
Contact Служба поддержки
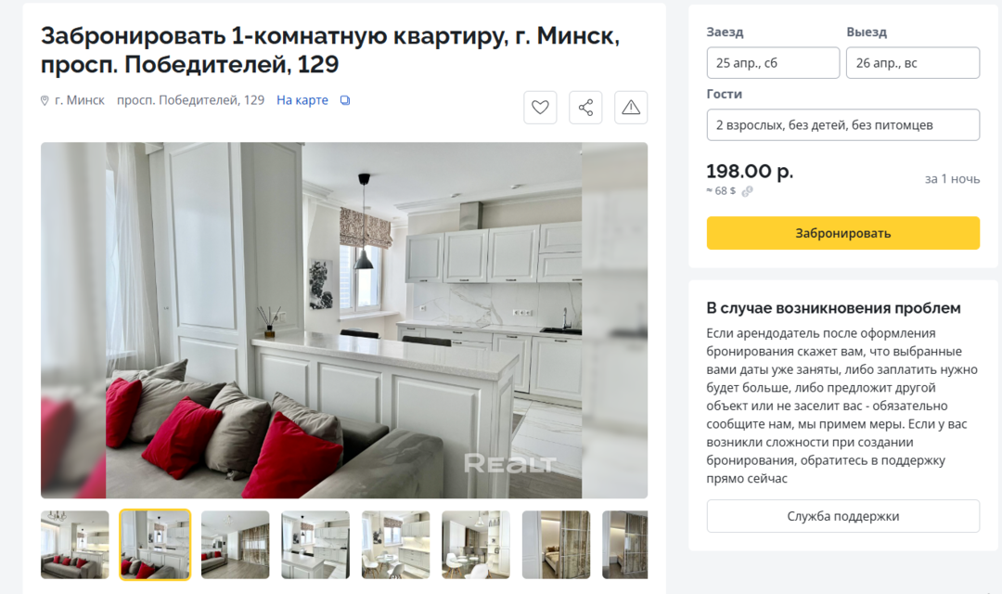842,516
